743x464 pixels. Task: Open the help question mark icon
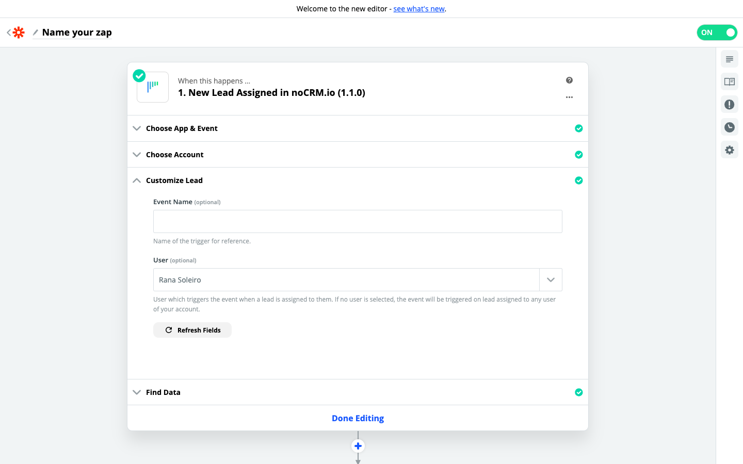point(569,80)
